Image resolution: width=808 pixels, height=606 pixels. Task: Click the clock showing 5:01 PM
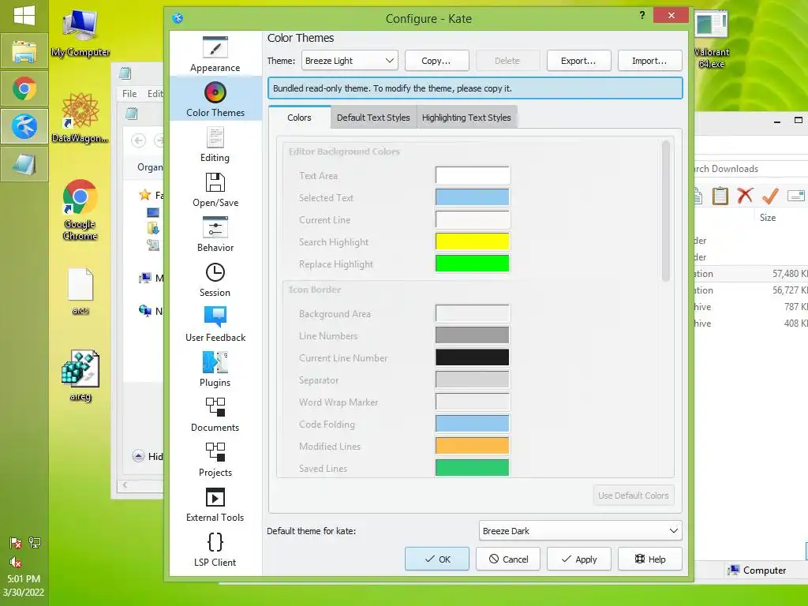(24, 578)
